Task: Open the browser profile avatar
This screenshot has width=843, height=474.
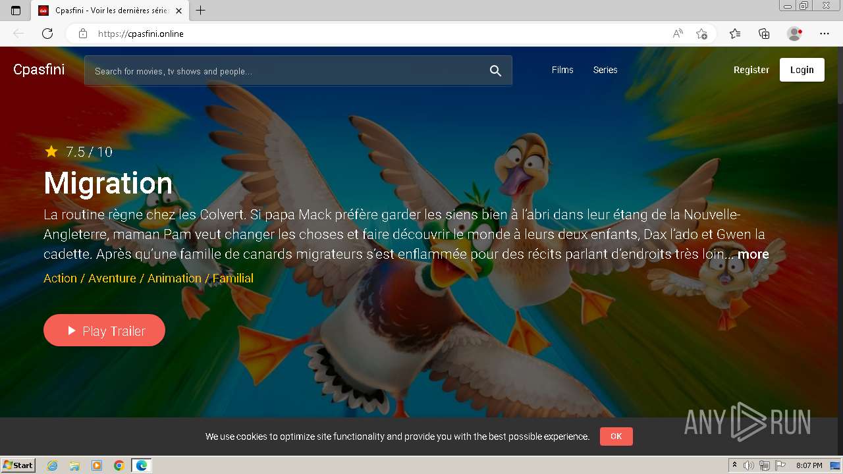Action: pos(795,34)
